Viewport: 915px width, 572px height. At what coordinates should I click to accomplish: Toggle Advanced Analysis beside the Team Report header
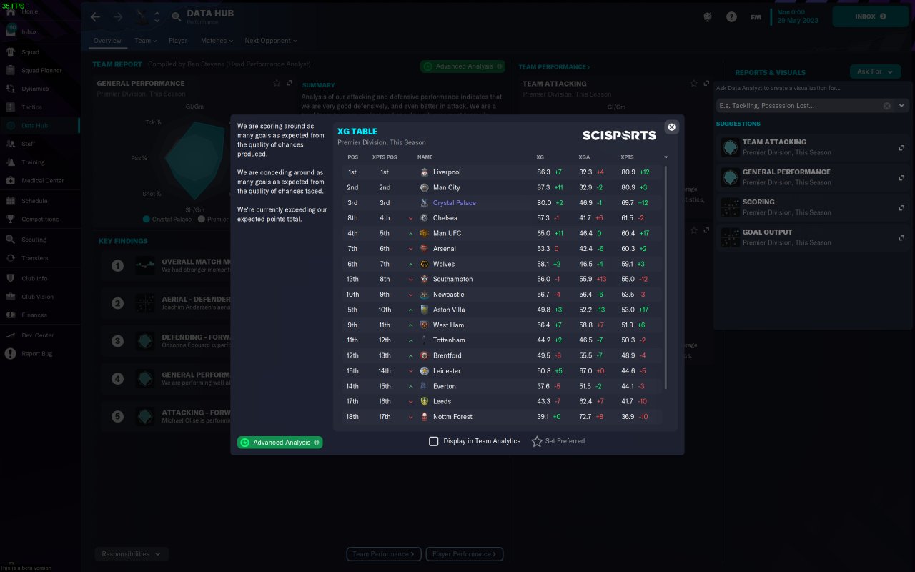tap(463, 66)
